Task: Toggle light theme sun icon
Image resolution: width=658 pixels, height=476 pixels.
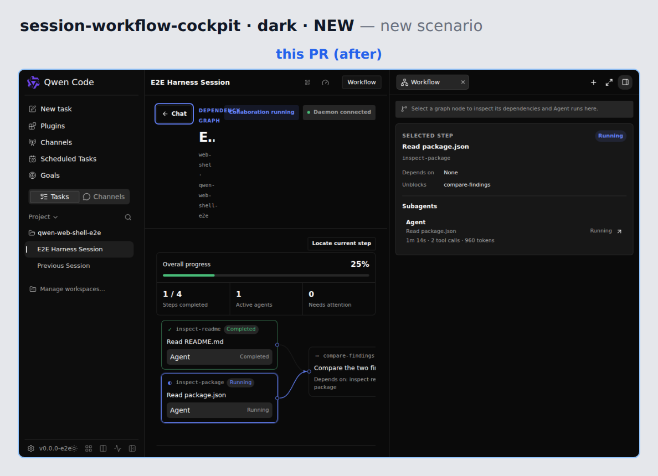Action: (75, 448)
